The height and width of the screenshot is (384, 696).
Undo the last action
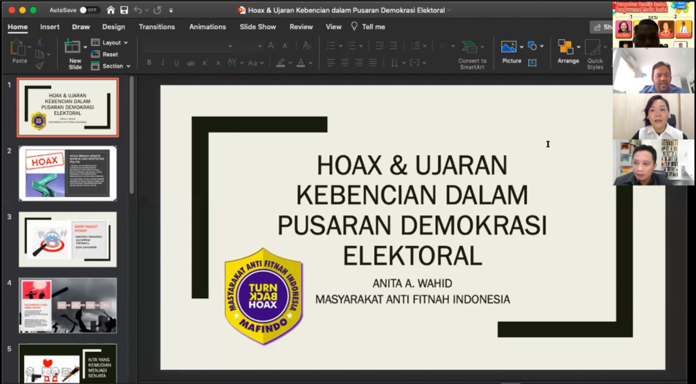[138, 10]
